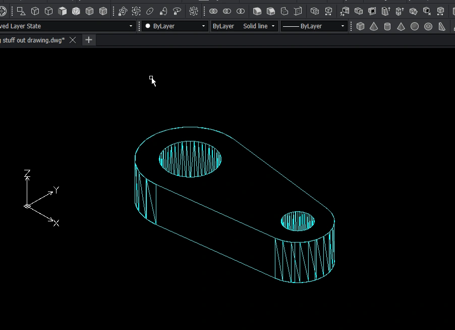Open a new drawing tab with plus button
This screenshot has height=330, width=455.
pyautogui.click(x=88, y=40)
